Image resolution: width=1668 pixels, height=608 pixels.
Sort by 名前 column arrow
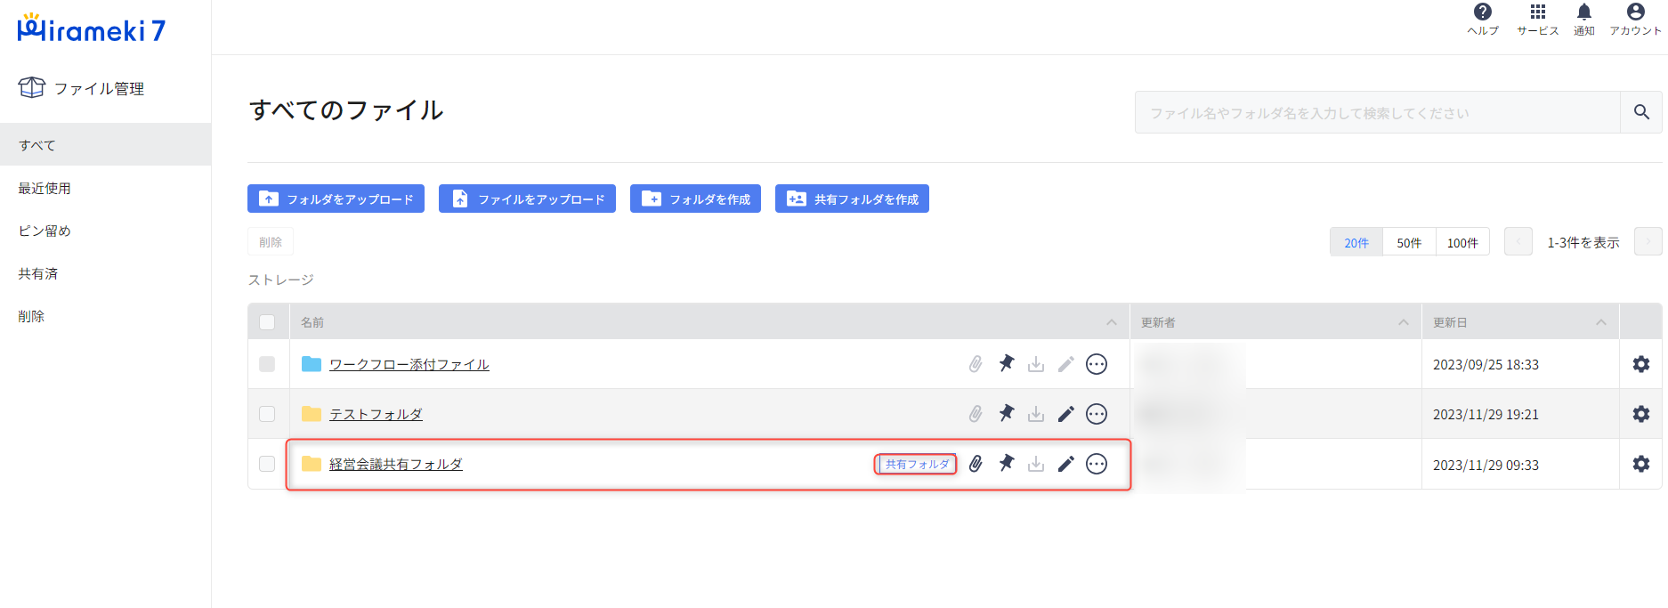pyautogui.click(x=1111, y=322)
